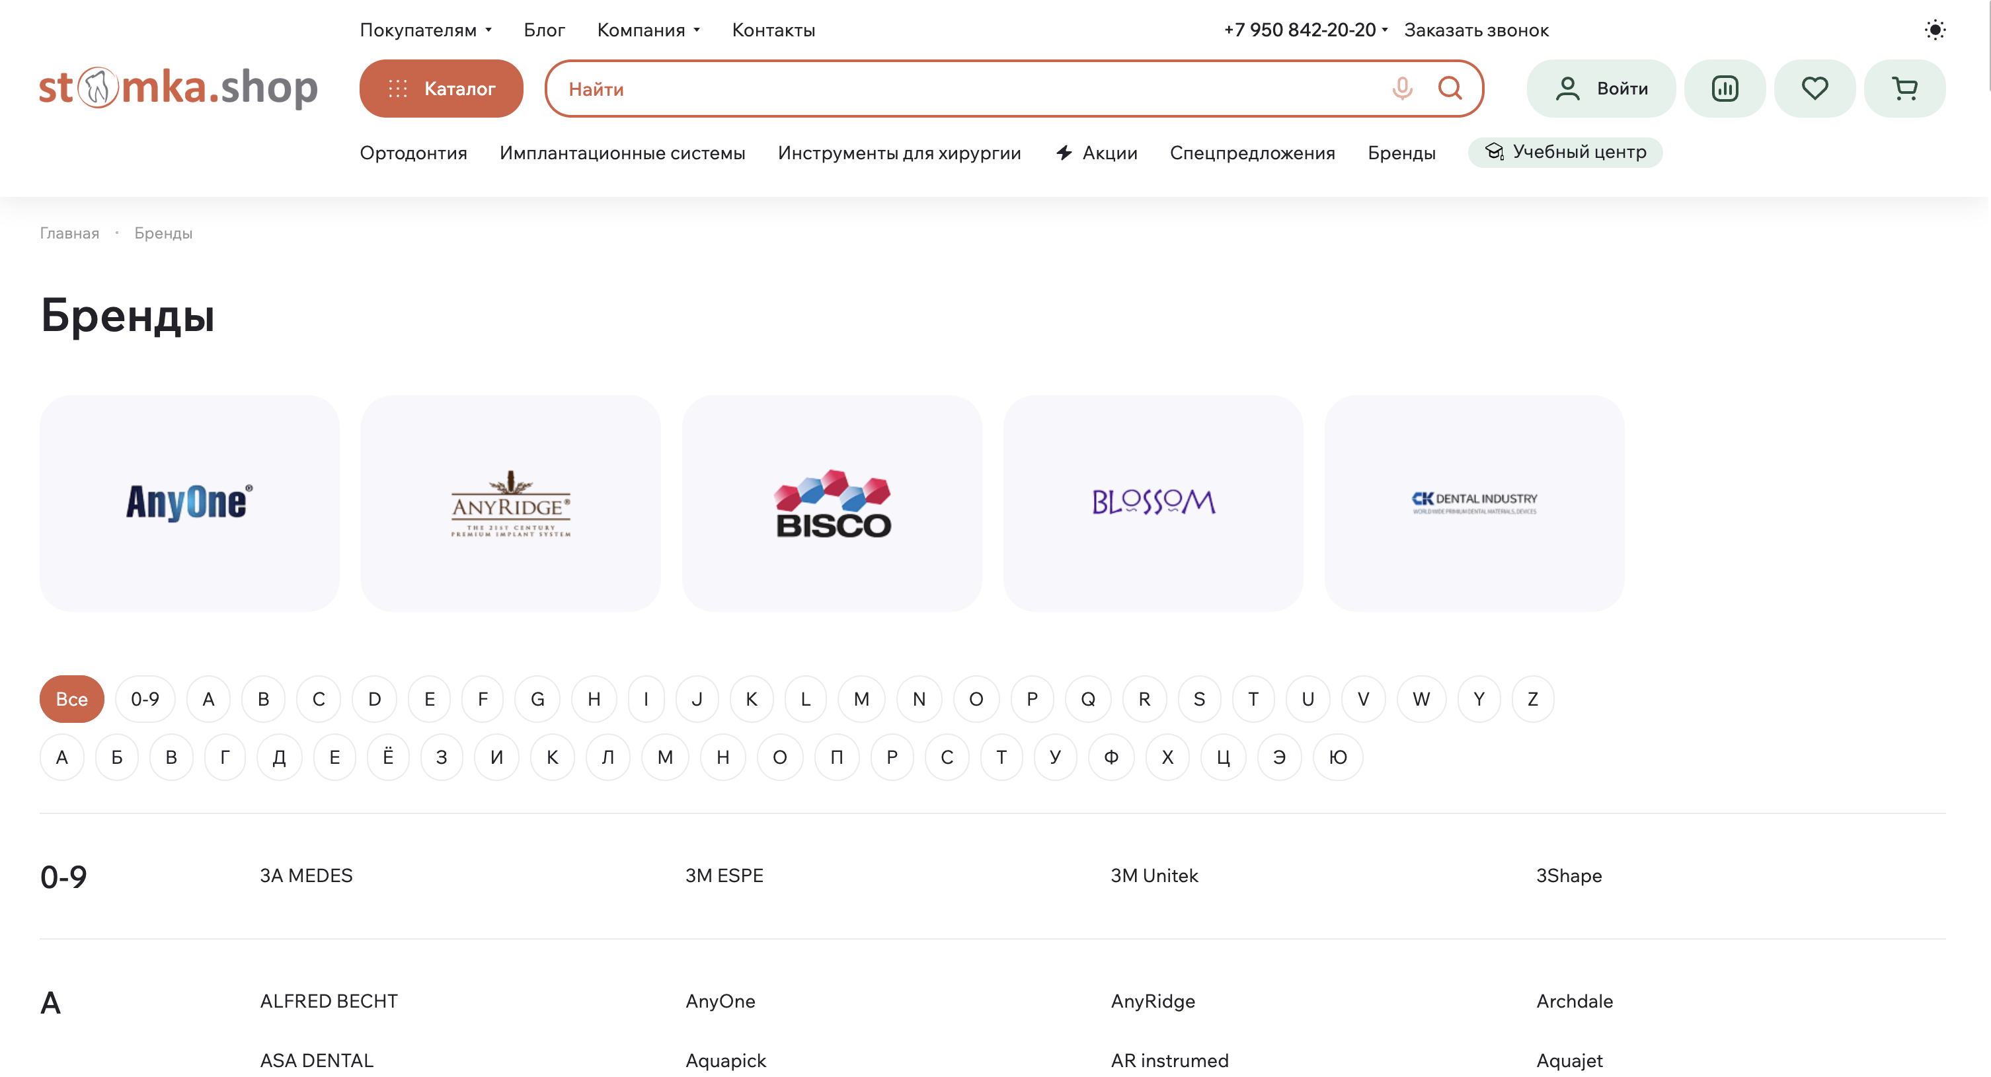Filter brands by Cyrillic letter Л

click(608, 757)
